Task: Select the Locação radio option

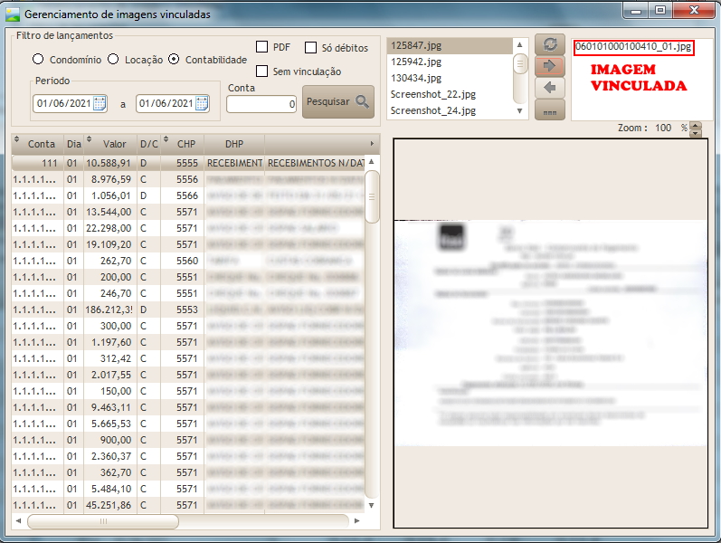Action: click(x=113, y=60)
